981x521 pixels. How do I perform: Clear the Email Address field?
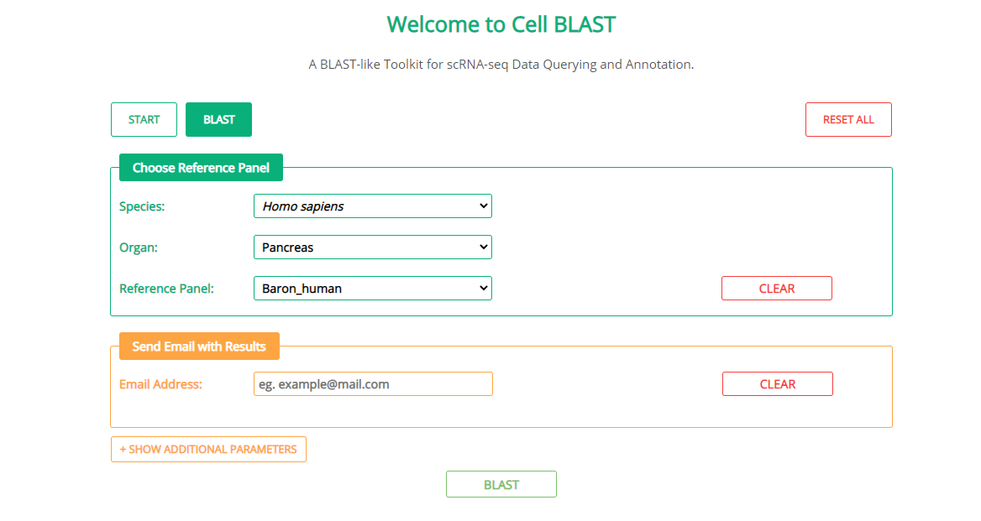[777, 383]
